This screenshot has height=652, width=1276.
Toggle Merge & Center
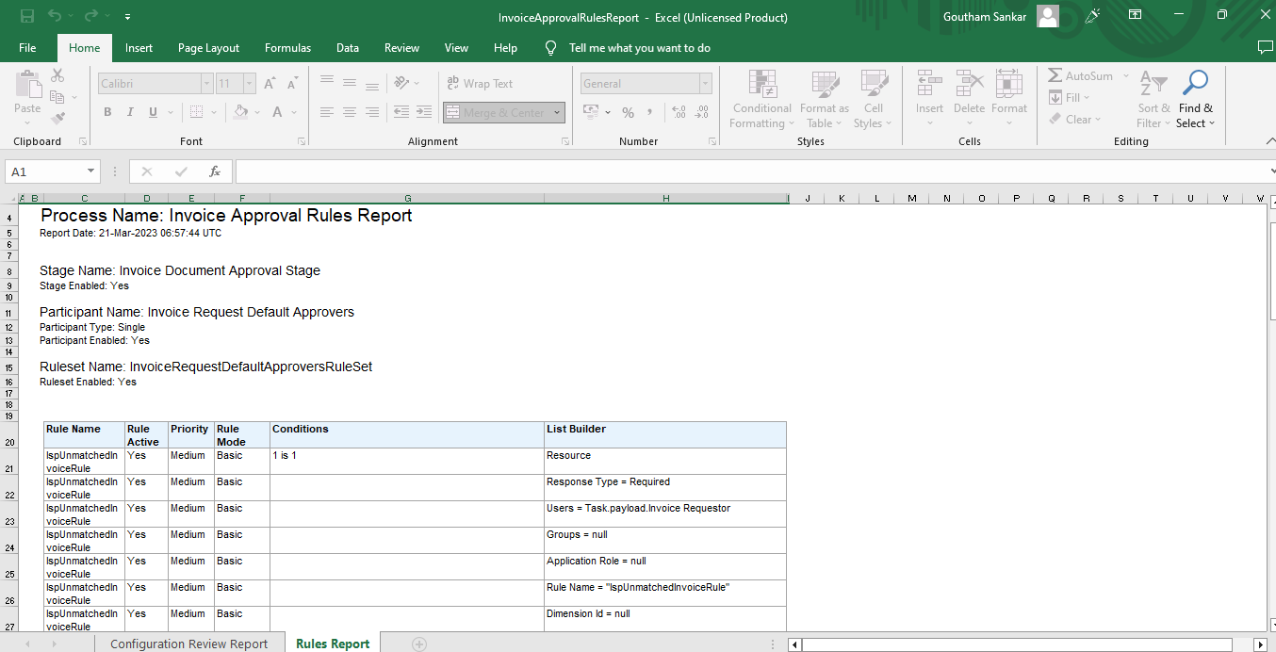(x=497, y=111)
